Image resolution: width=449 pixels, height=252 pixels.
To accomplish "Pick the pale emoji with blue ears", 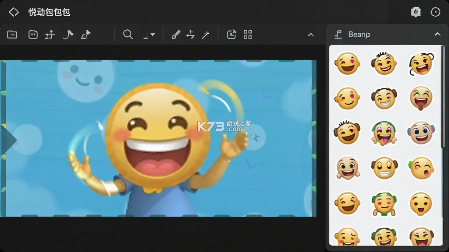I will point(421,133).
